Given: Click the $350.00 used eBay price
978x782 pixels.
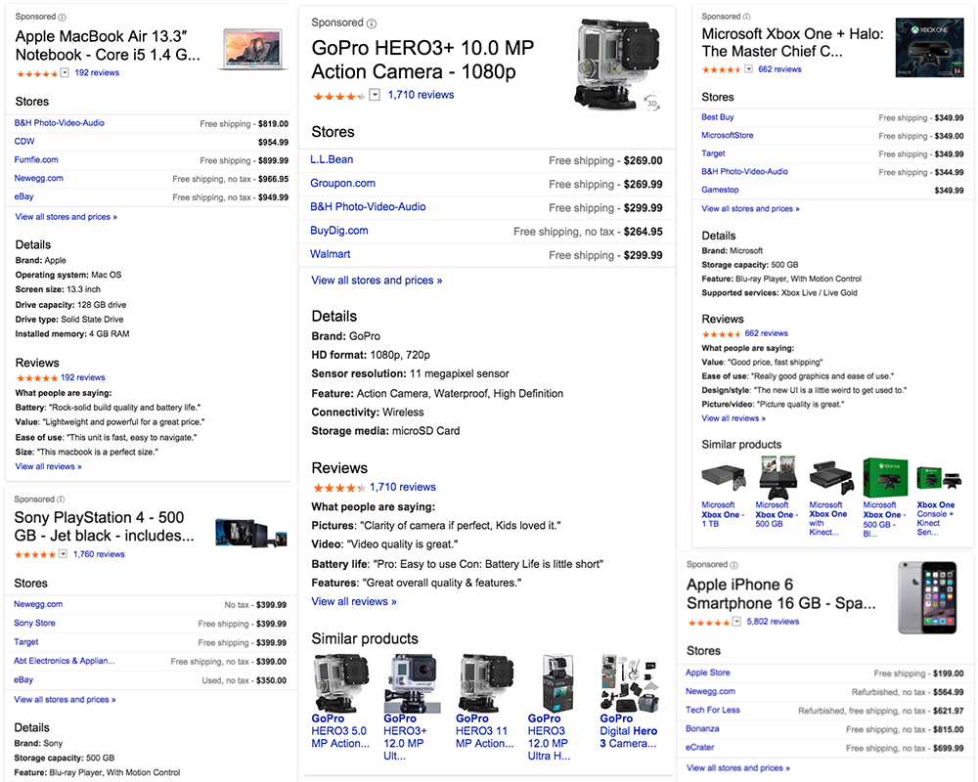Looking at the screenshot, I should (x=271, y=680).
